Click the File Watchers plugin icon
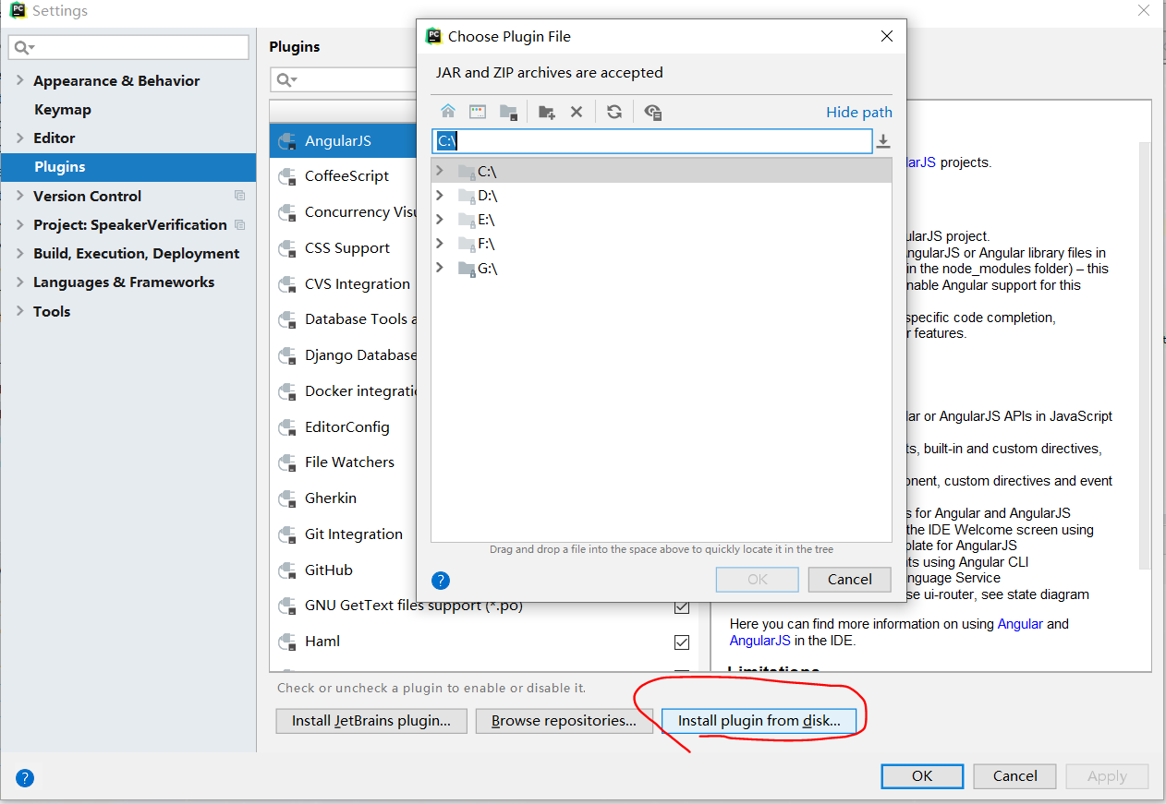This screenshot has width=1166, height=804. click(x=287, y=462)
